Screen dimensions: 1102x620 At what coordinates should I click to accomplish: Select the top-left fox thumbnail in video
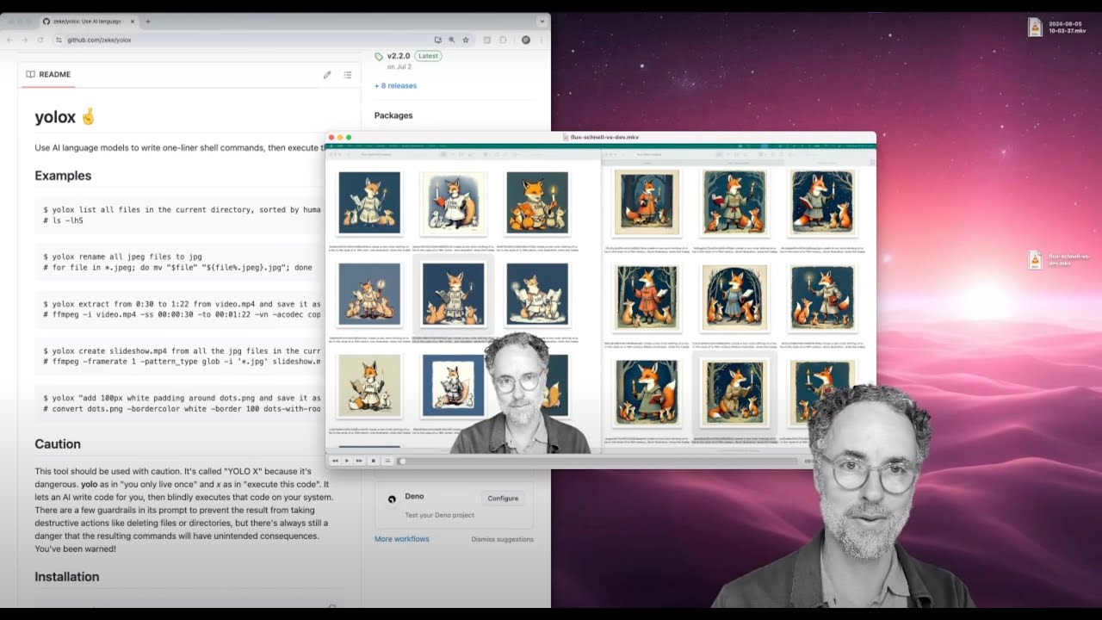pyautogui.click(x=369, y=202)
